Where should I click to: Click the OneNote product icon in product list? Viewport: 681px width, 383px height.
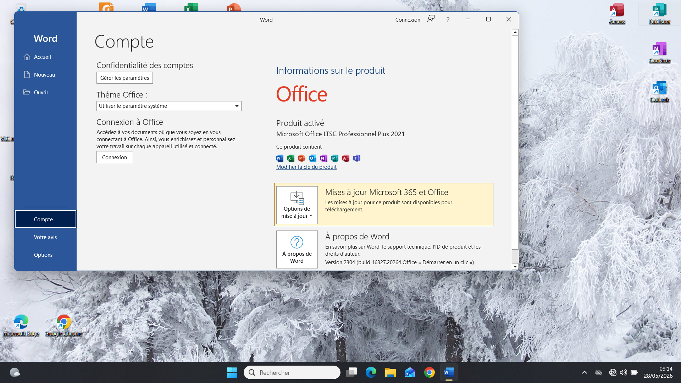click(324, 158)
